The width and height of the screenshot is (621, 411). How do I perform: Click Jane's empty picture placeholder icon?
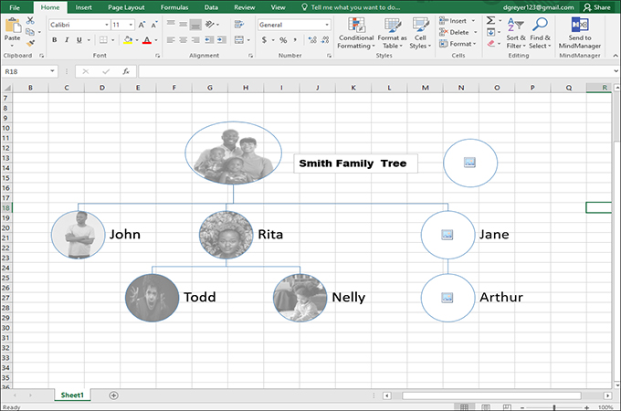[447, 235]
